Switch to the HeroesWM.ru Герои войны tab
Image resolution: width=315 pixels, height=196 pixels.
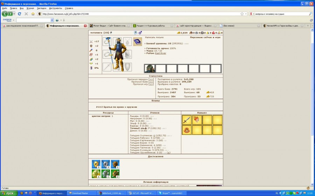pyautogui.click(x=283, y=25)
